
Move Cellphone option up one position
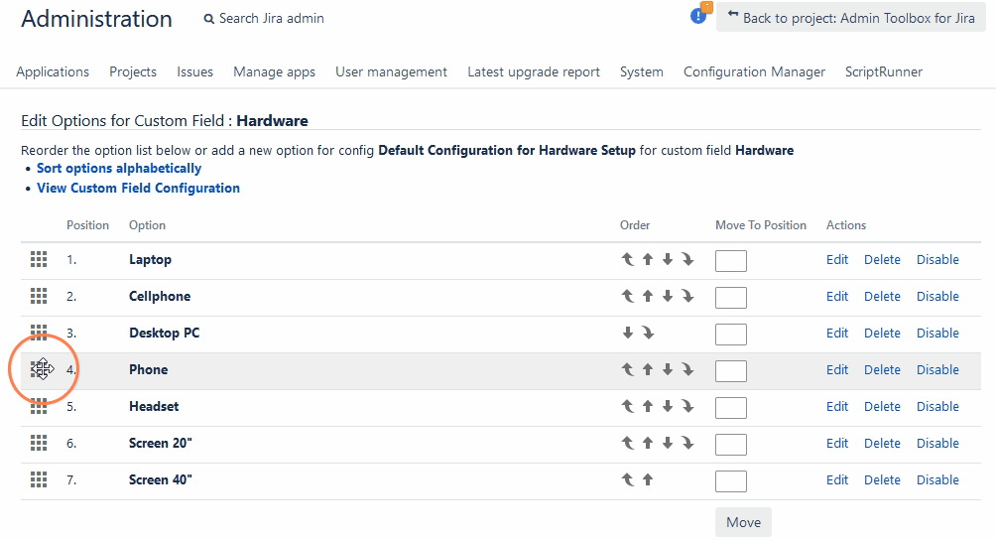(648, 297)
